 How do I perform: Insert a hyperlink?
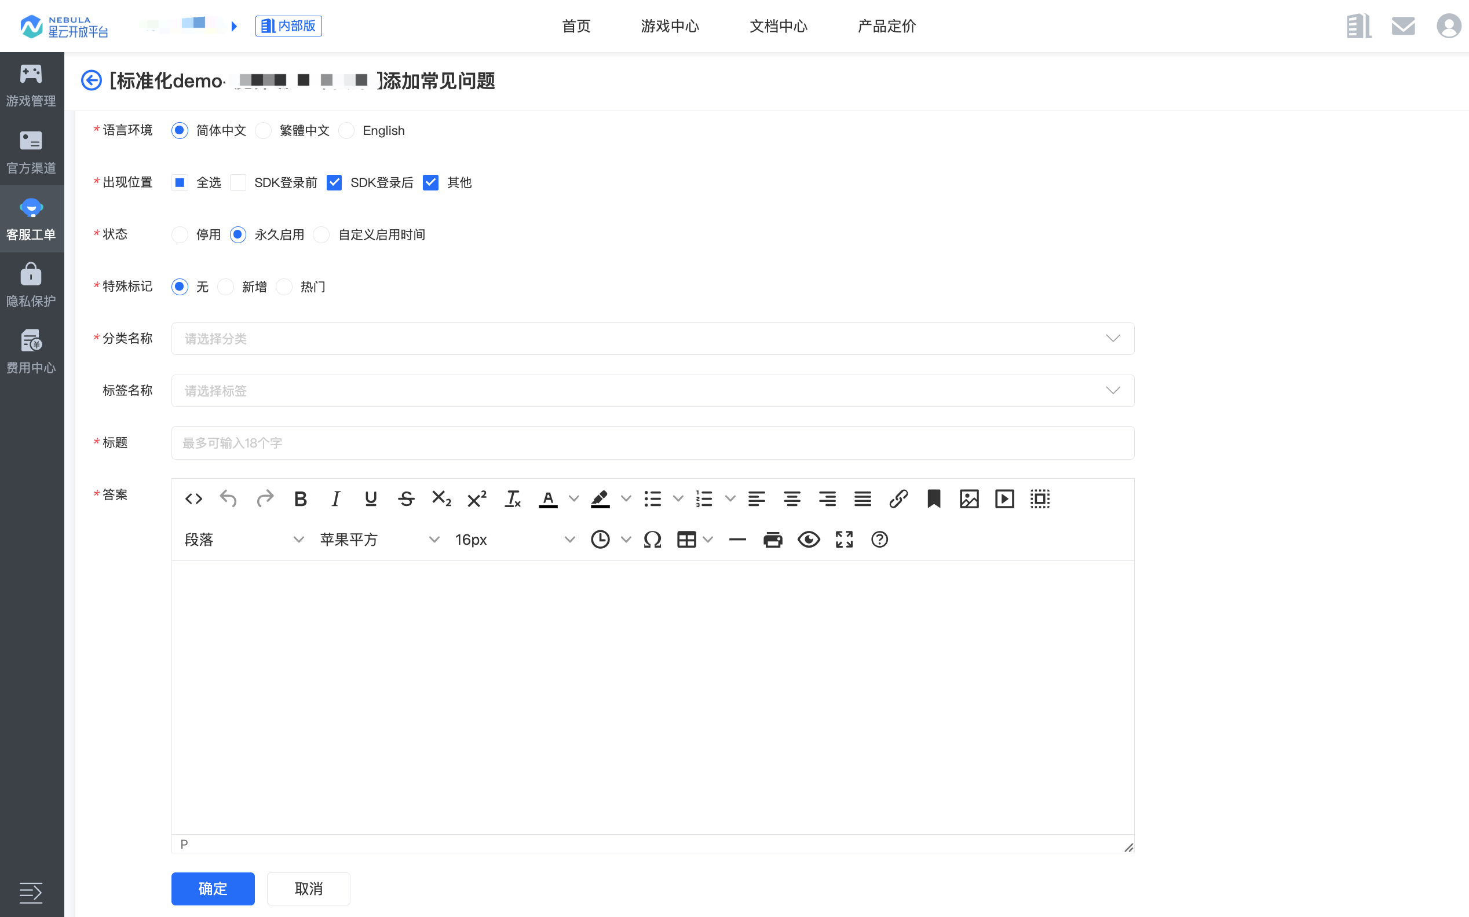point(898,498)
